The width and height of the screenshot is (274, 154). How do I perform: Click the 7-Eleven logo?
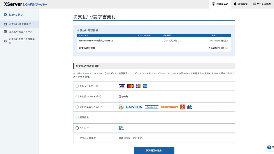point(121,107)
